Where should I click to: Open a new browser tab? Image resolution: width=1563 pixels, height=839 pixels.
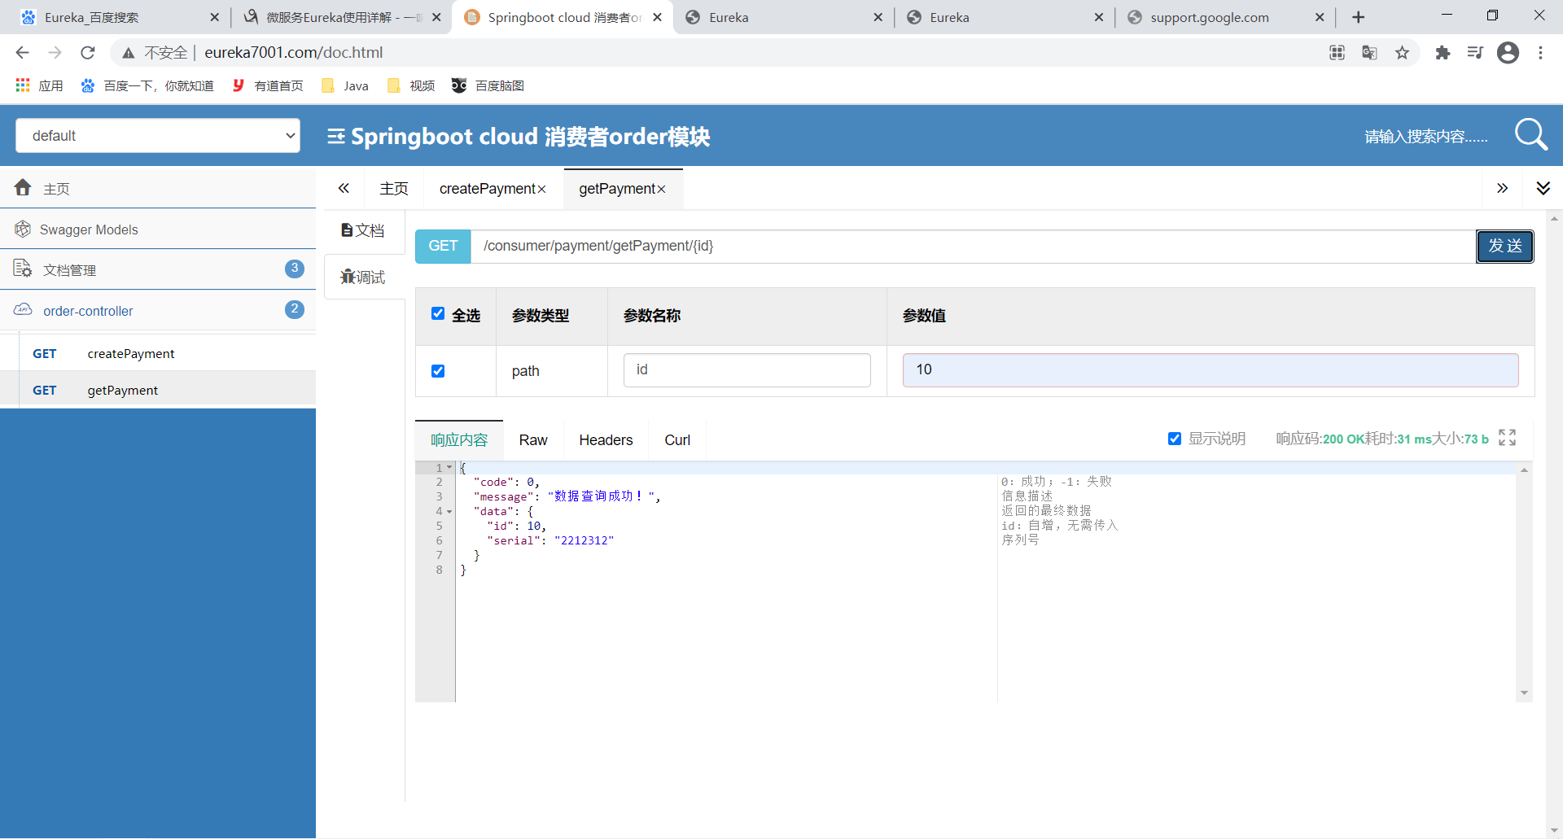click(x=1358, y=17)
